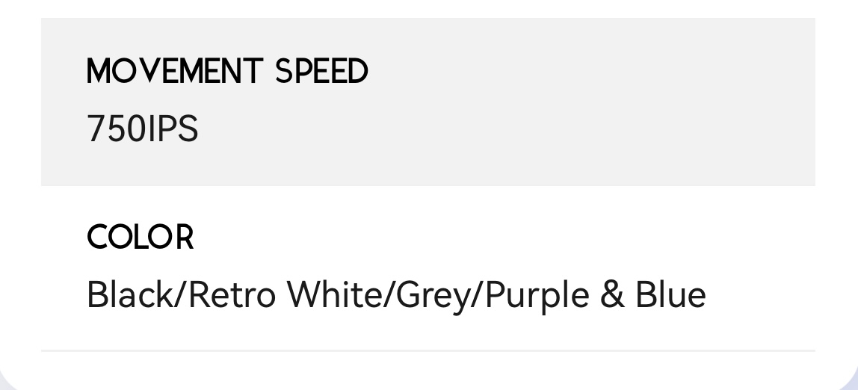
Task: Select the 750IPS value text
Action: (x=142, y=129)
